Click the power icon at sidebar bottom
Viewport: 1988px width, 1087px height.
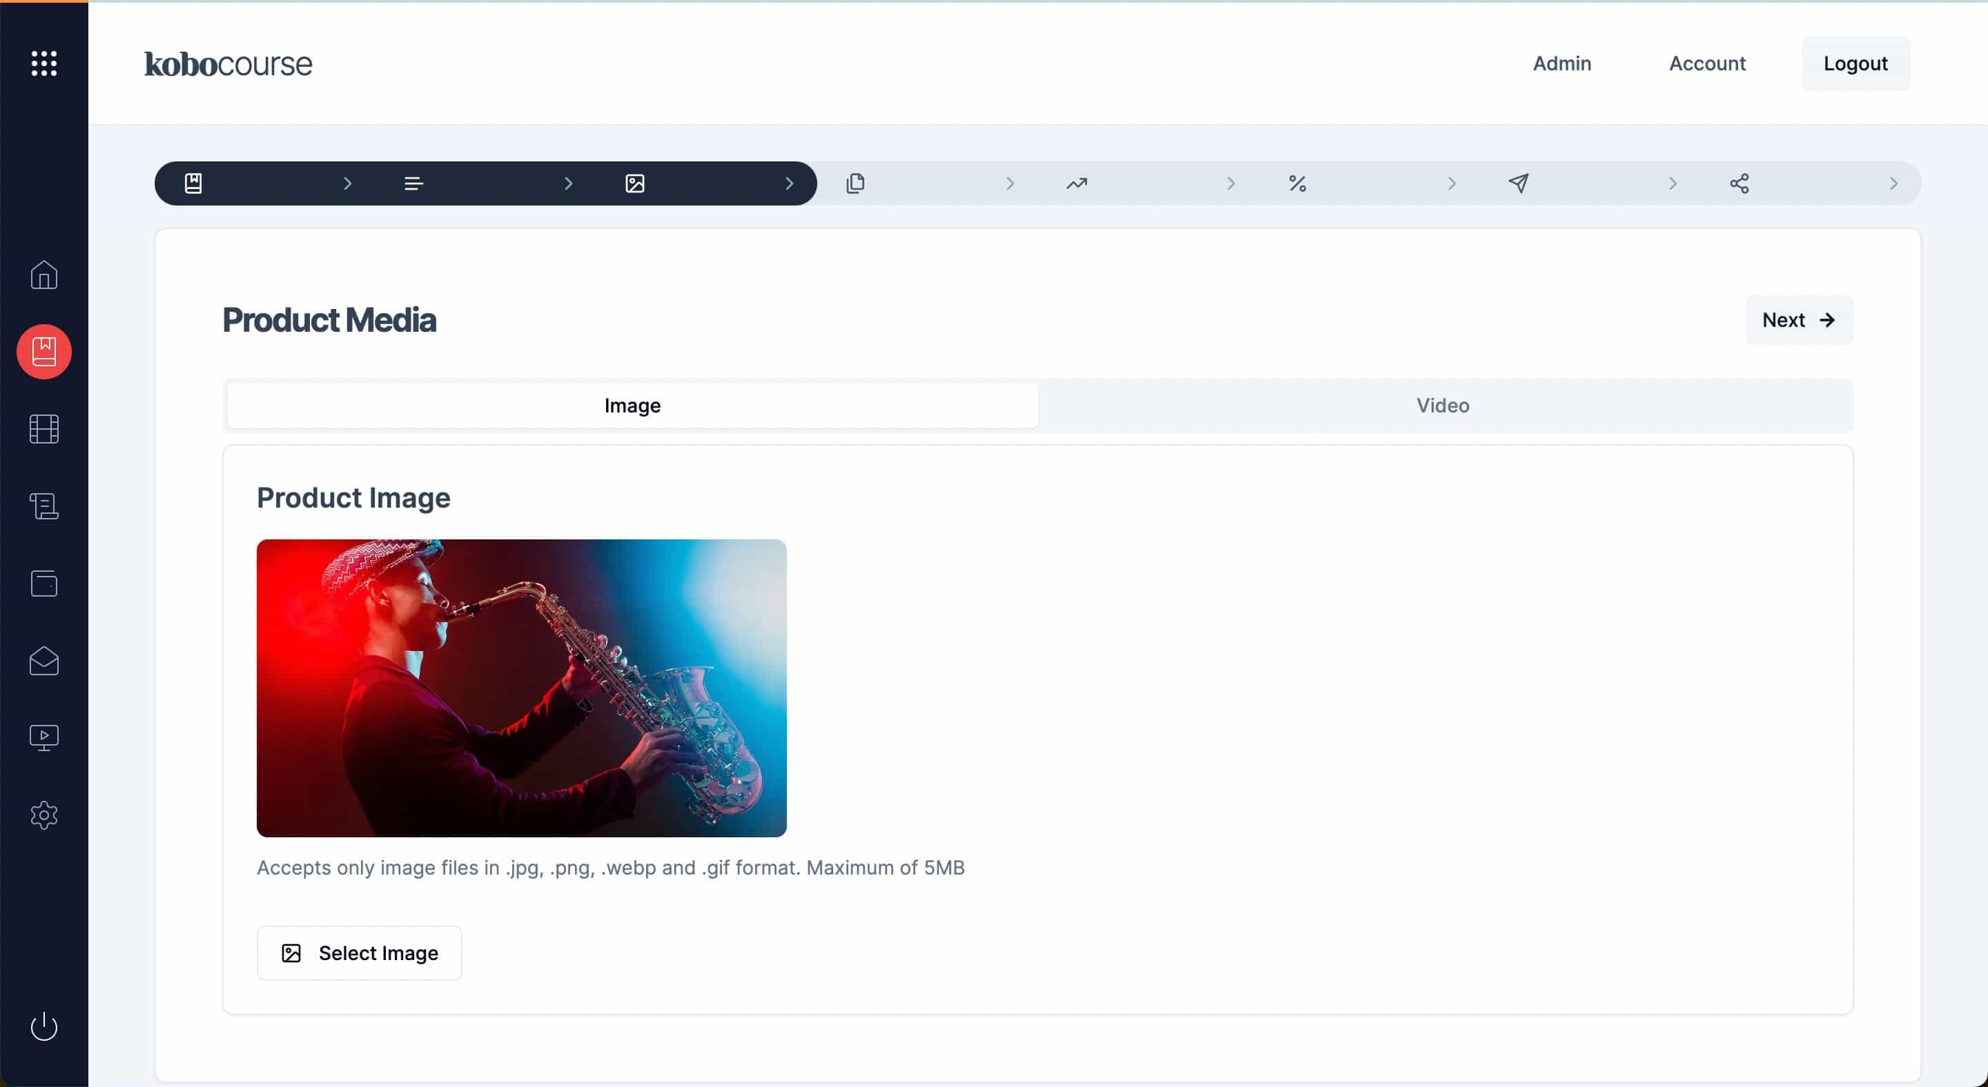[x=44, y=1026]
